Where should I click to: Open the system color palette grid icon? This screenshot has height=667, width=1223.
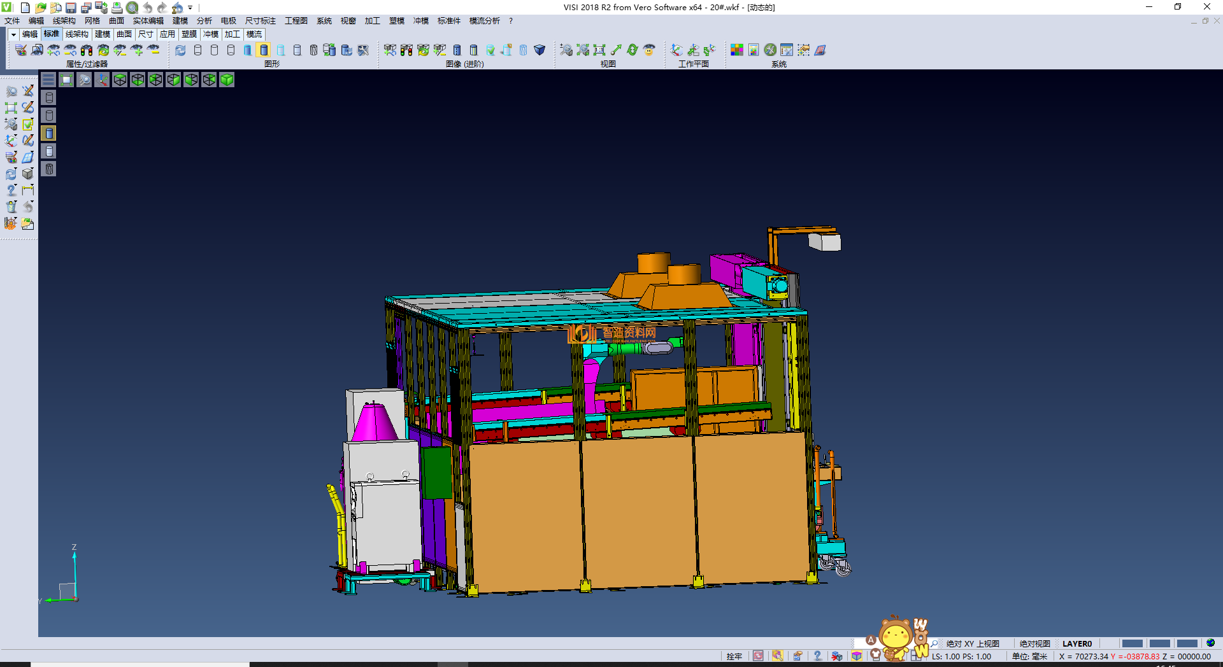point(737,50)
